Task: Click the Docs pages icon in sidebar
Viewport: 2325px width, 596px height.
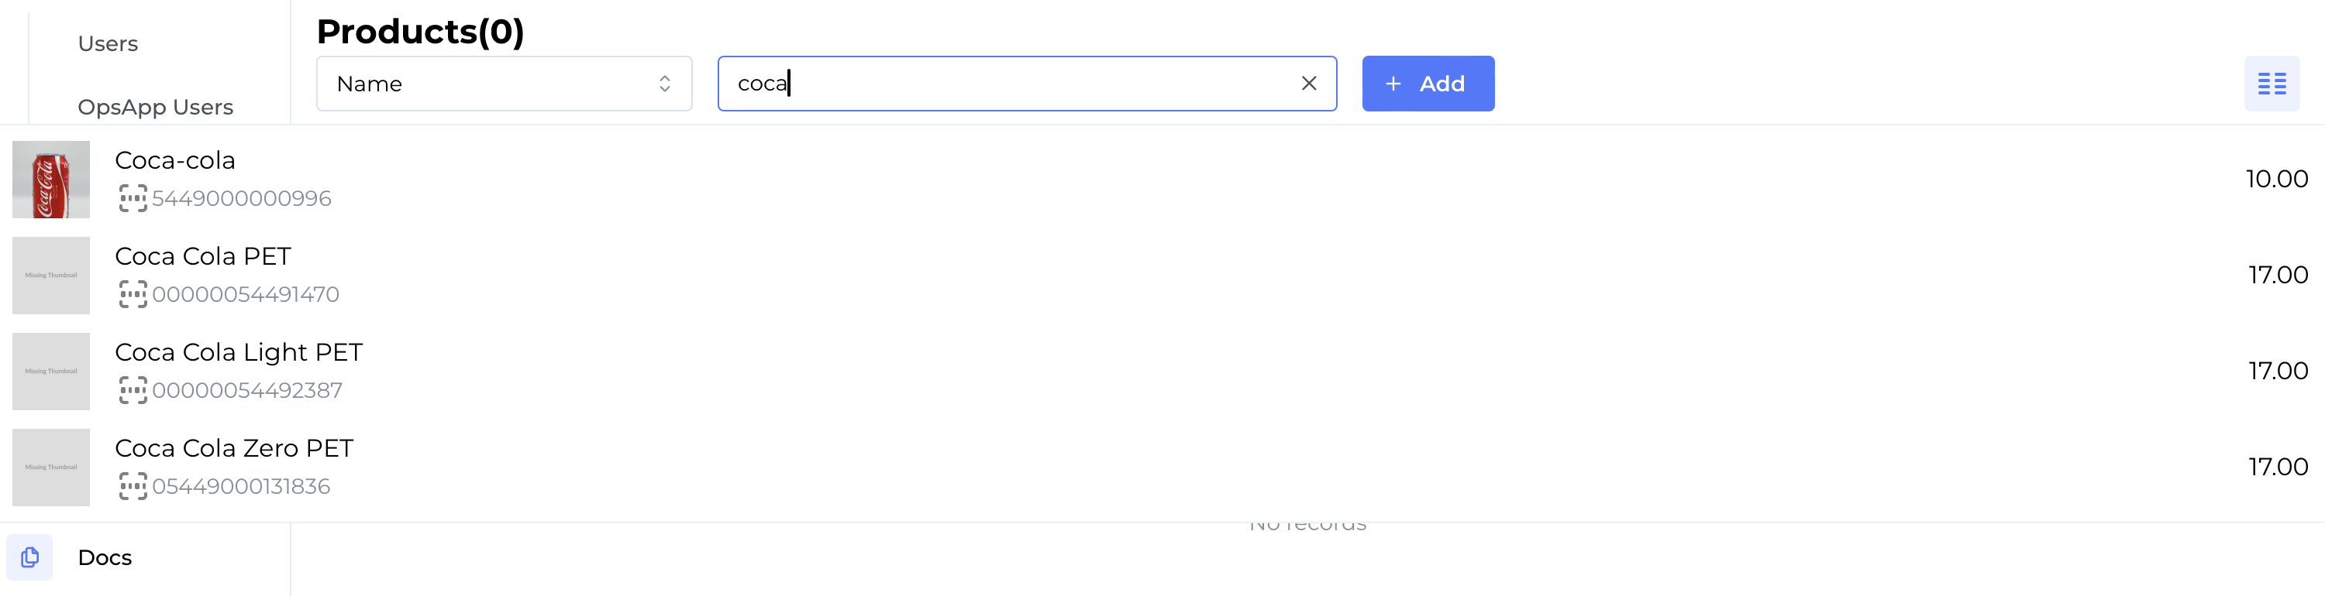Action: [29, 557]
